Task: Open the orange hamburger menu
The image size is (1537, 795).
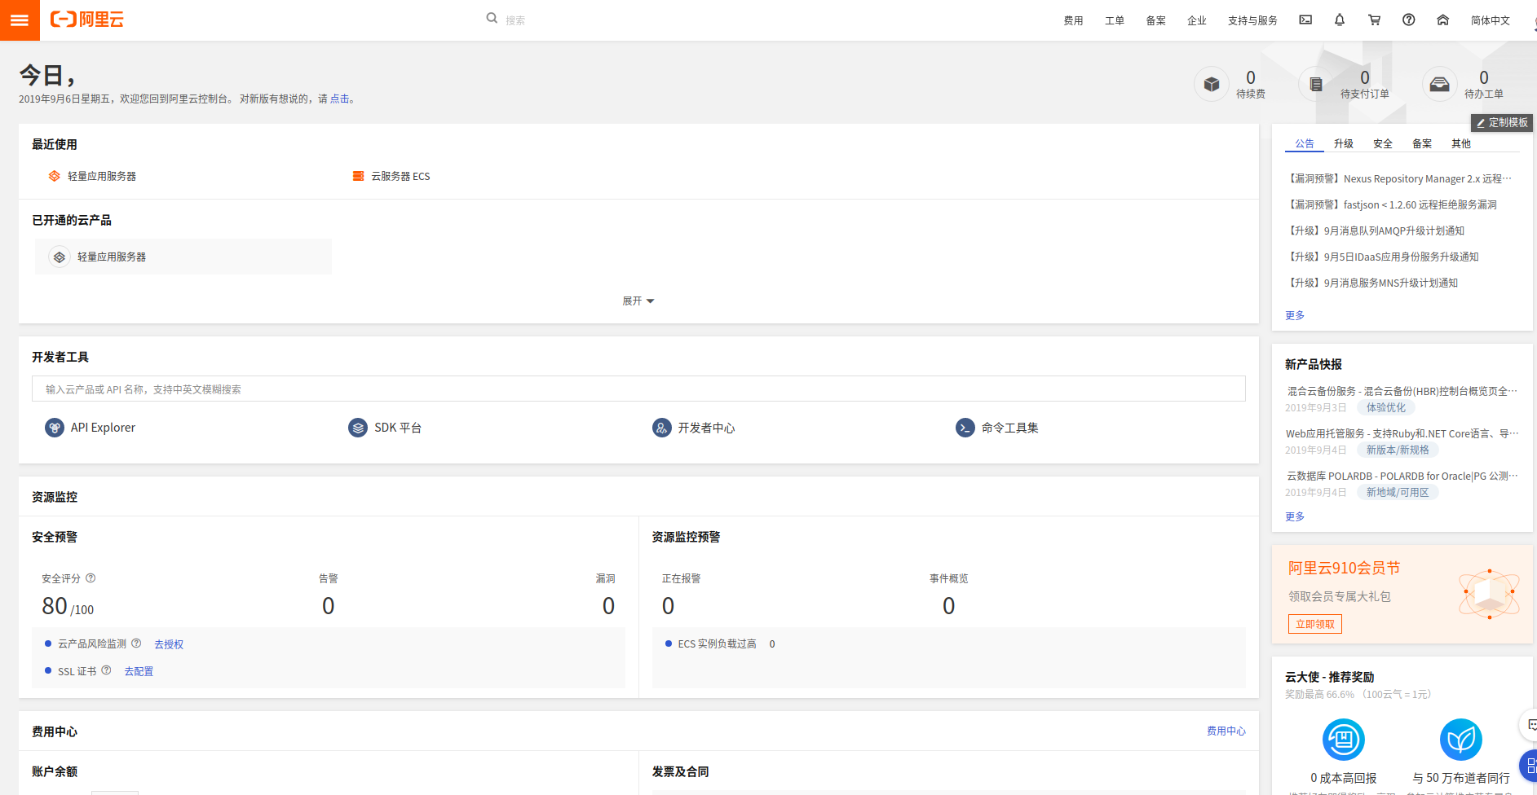Action: 20,20
